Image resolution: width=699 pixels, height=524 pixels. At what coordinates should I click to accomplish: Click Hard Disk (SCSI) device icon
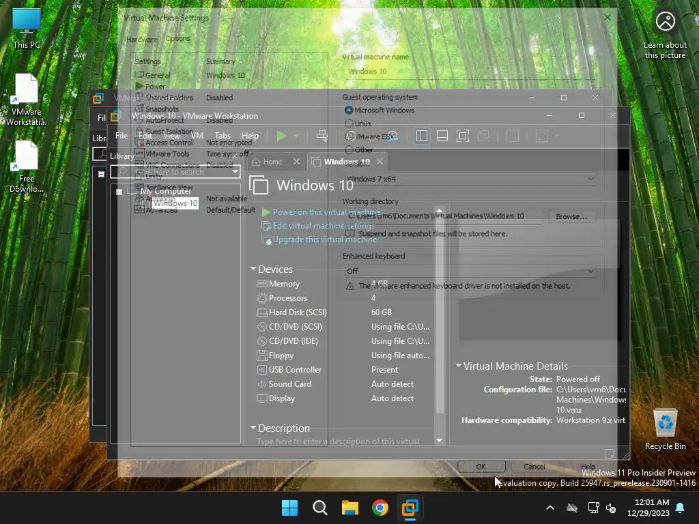(261, 312)
